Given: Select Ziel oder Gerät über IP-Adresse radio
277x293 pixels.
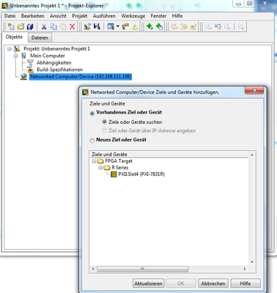Looking at the screenshot, I should pyautogui.click(x=105, y=130).
